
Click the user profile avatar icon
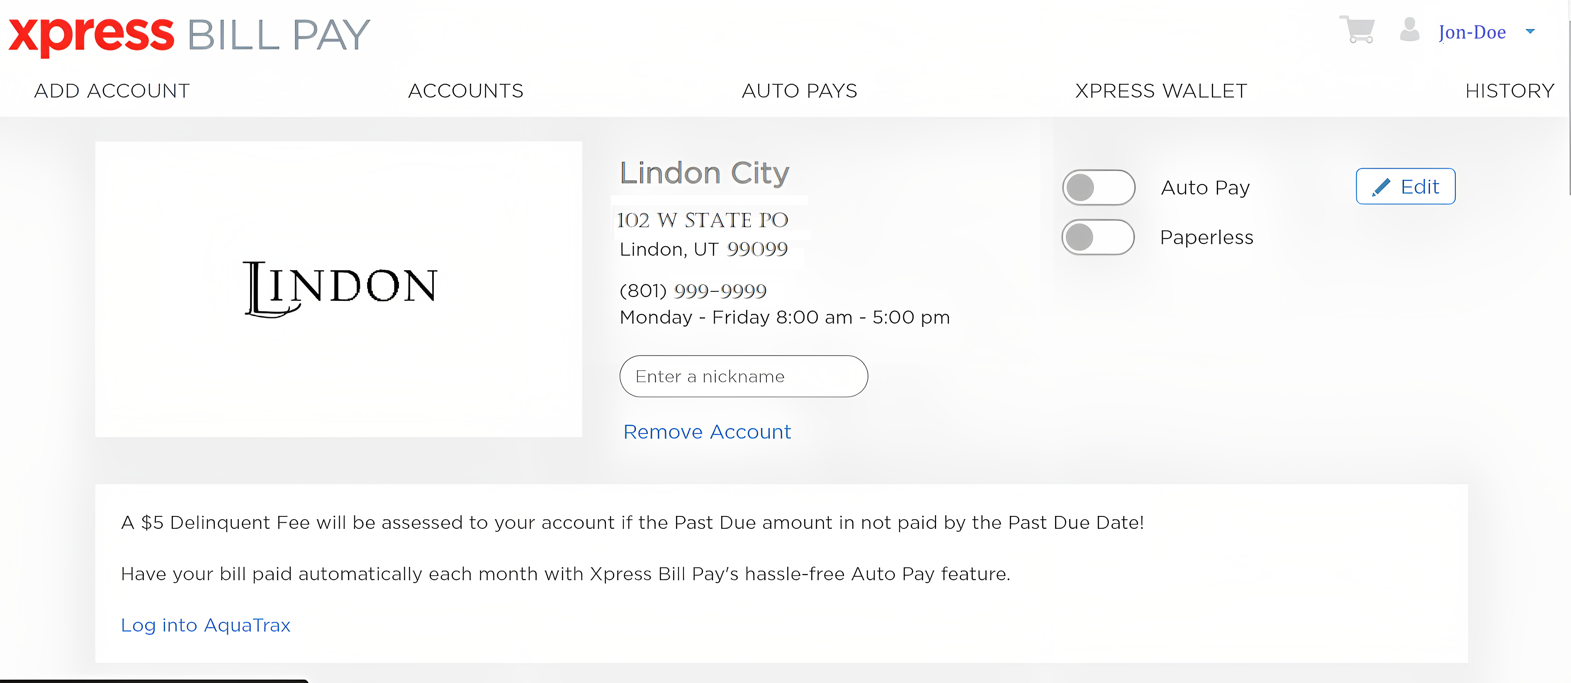pyautogui.click(x=1409, y=29)
